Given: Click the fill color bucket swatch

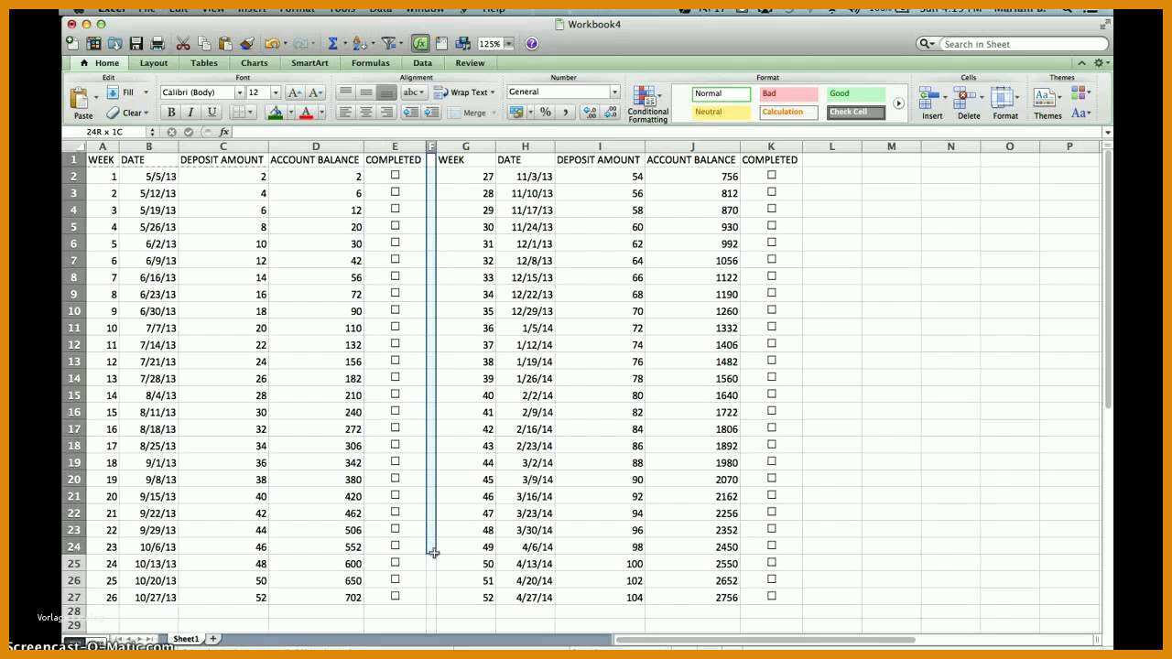Looking at the screenshot, I should click(275, 113).
